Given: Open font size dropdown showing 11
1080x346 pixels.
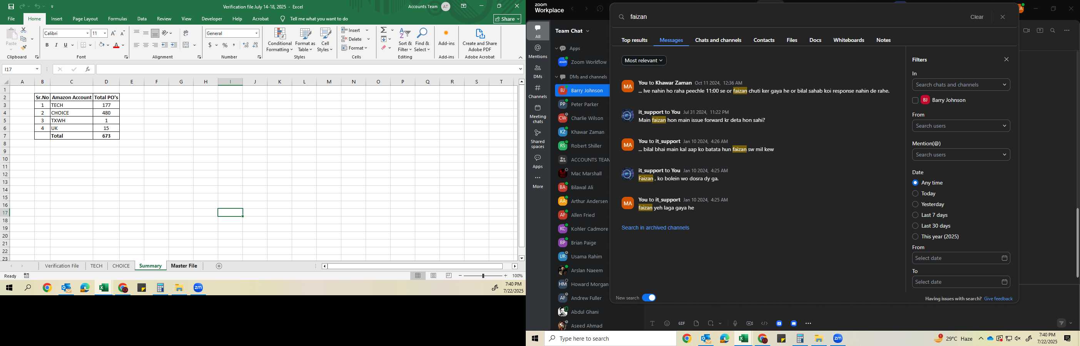Looking at the screenshot, I should pyautogui.click(x=105, y=33).
